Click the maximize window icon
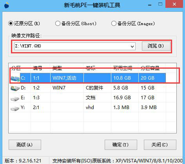This screenshot has height=164, width=185. pyautogui.click(x=160, y=4)
